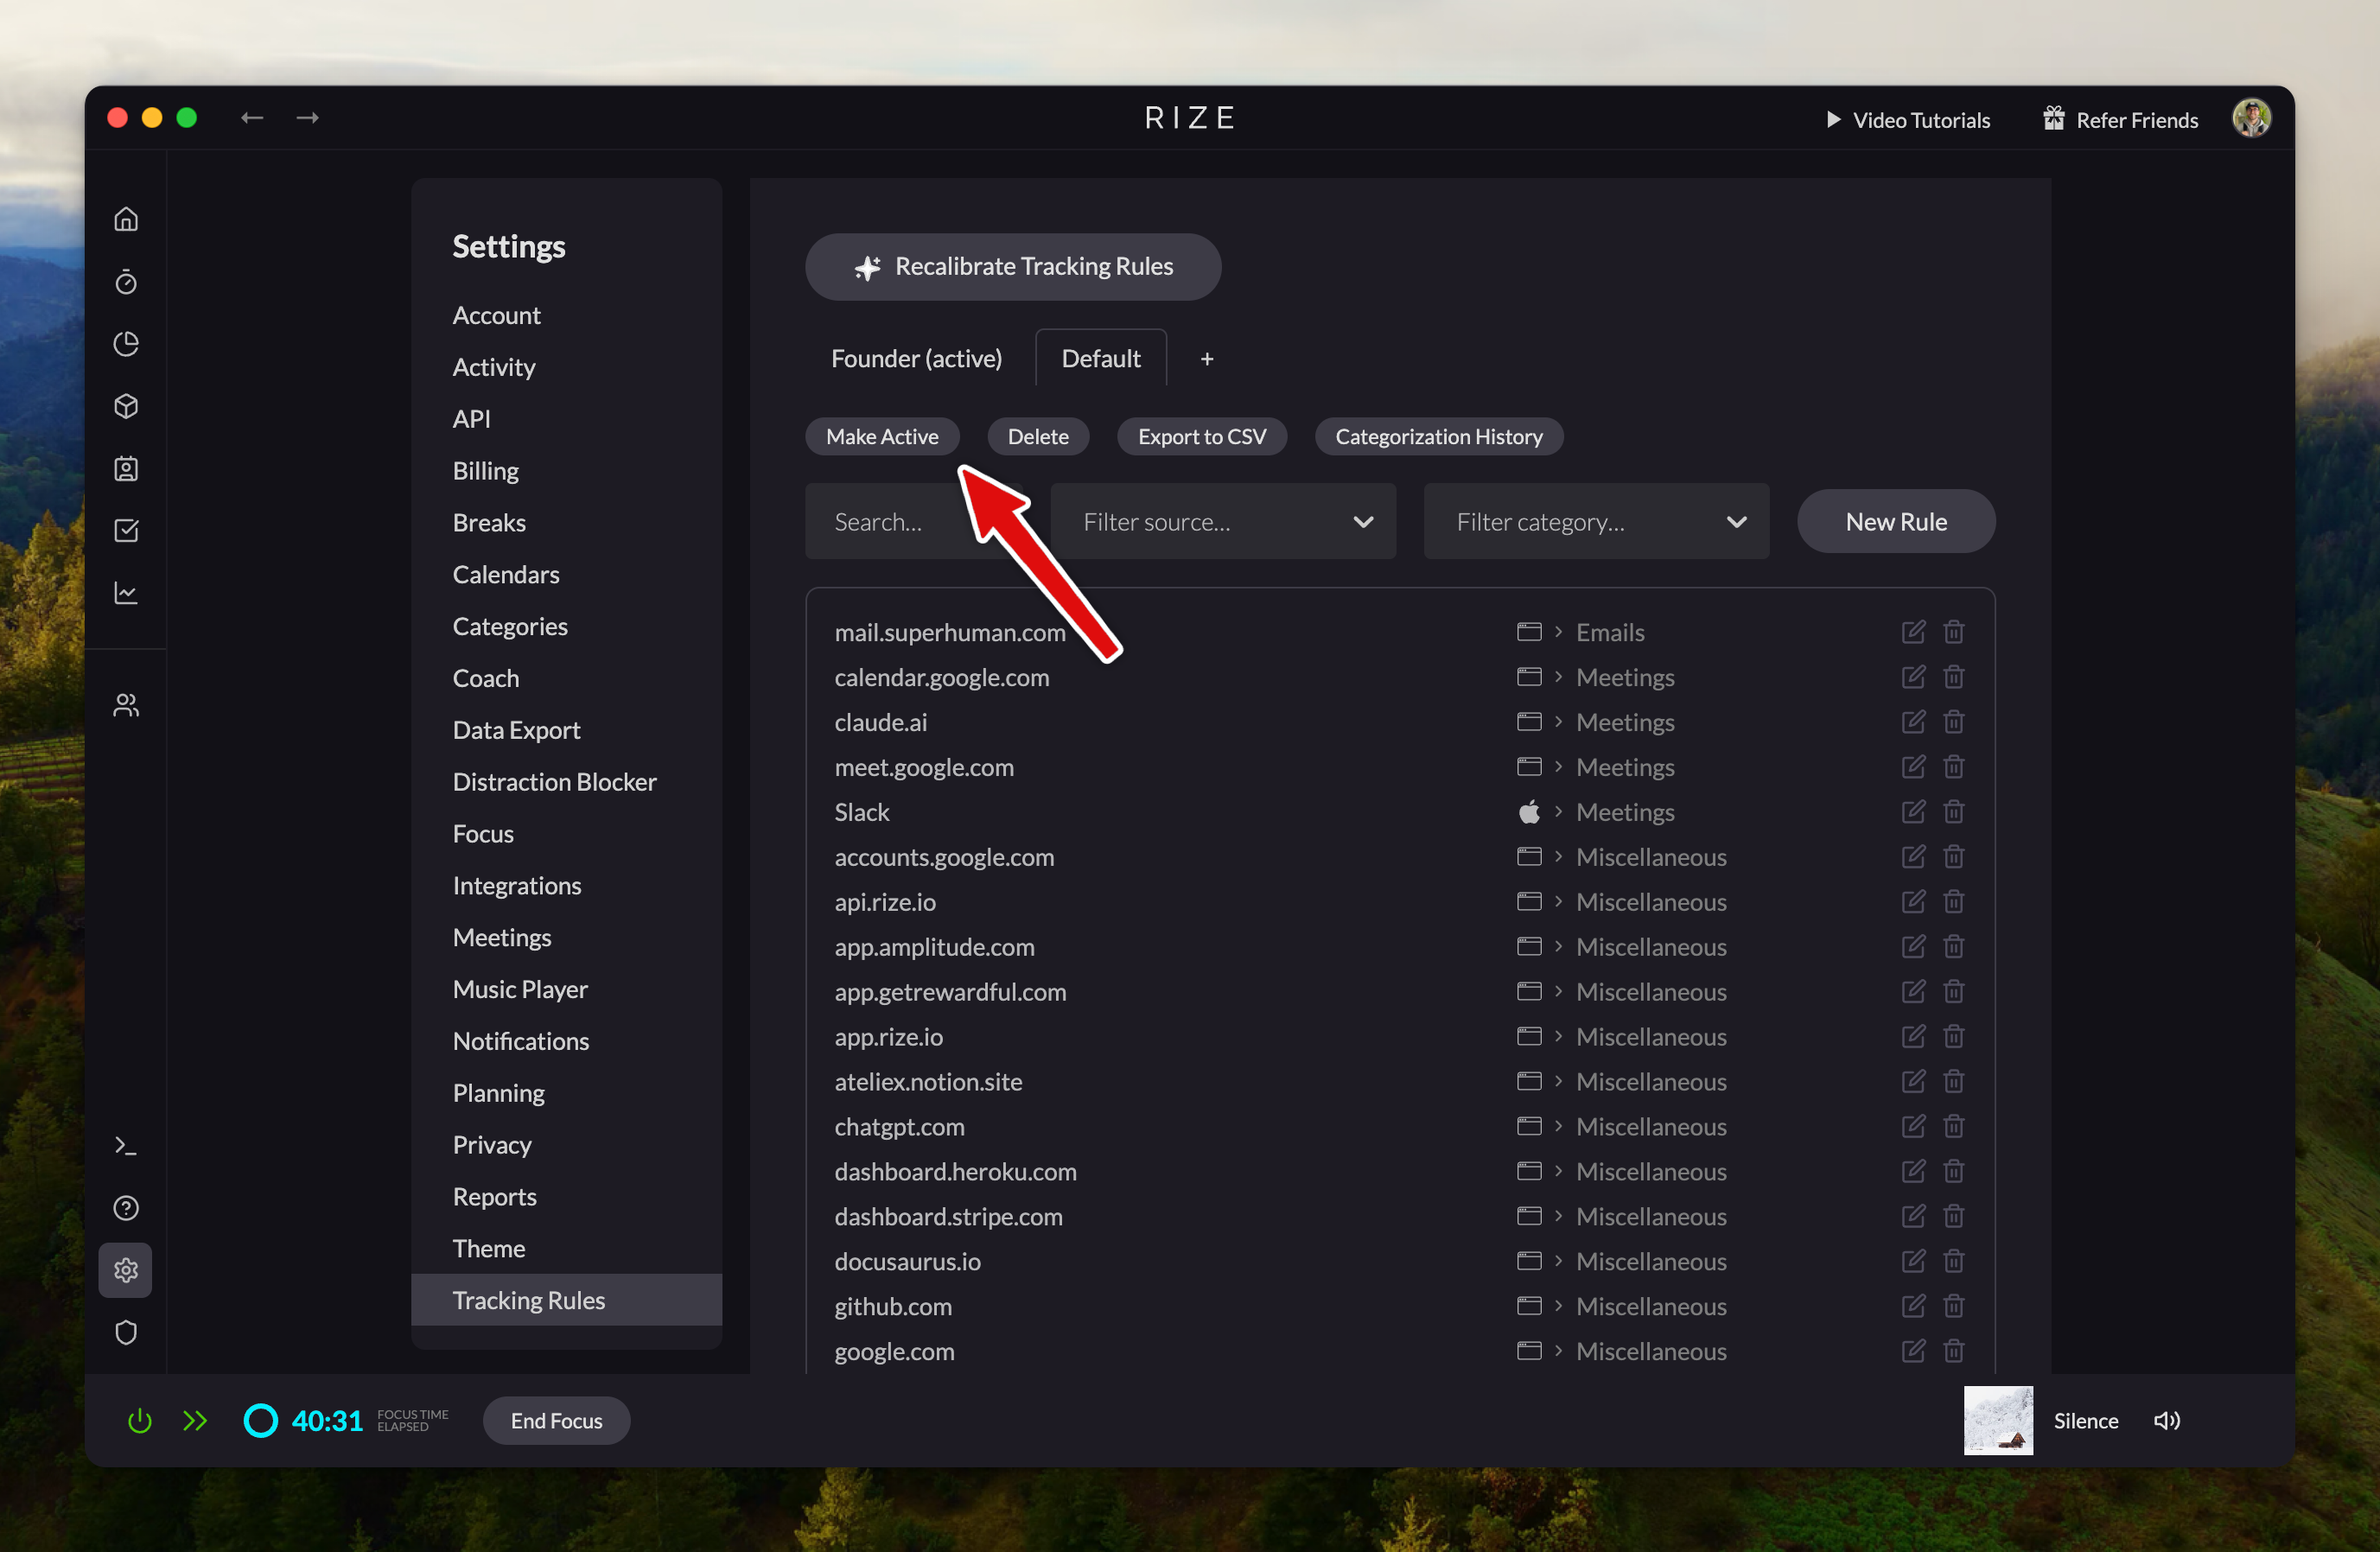Open Notifications settings
Viewport: 2380px width, 1552px height.
pyautogui.click(x=520, y=1041)
